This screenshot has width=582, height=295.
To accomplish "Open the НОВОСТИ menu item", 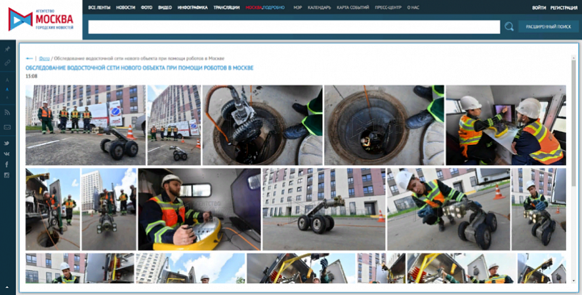I will [125, 7].
